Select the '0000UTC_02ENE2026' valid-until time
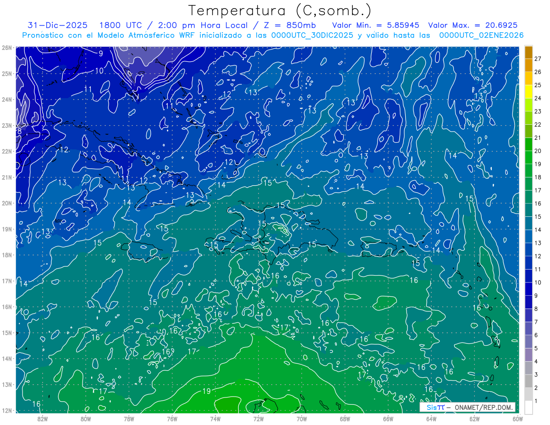This screenshot has width=550, height=425. tap(481, 35)
